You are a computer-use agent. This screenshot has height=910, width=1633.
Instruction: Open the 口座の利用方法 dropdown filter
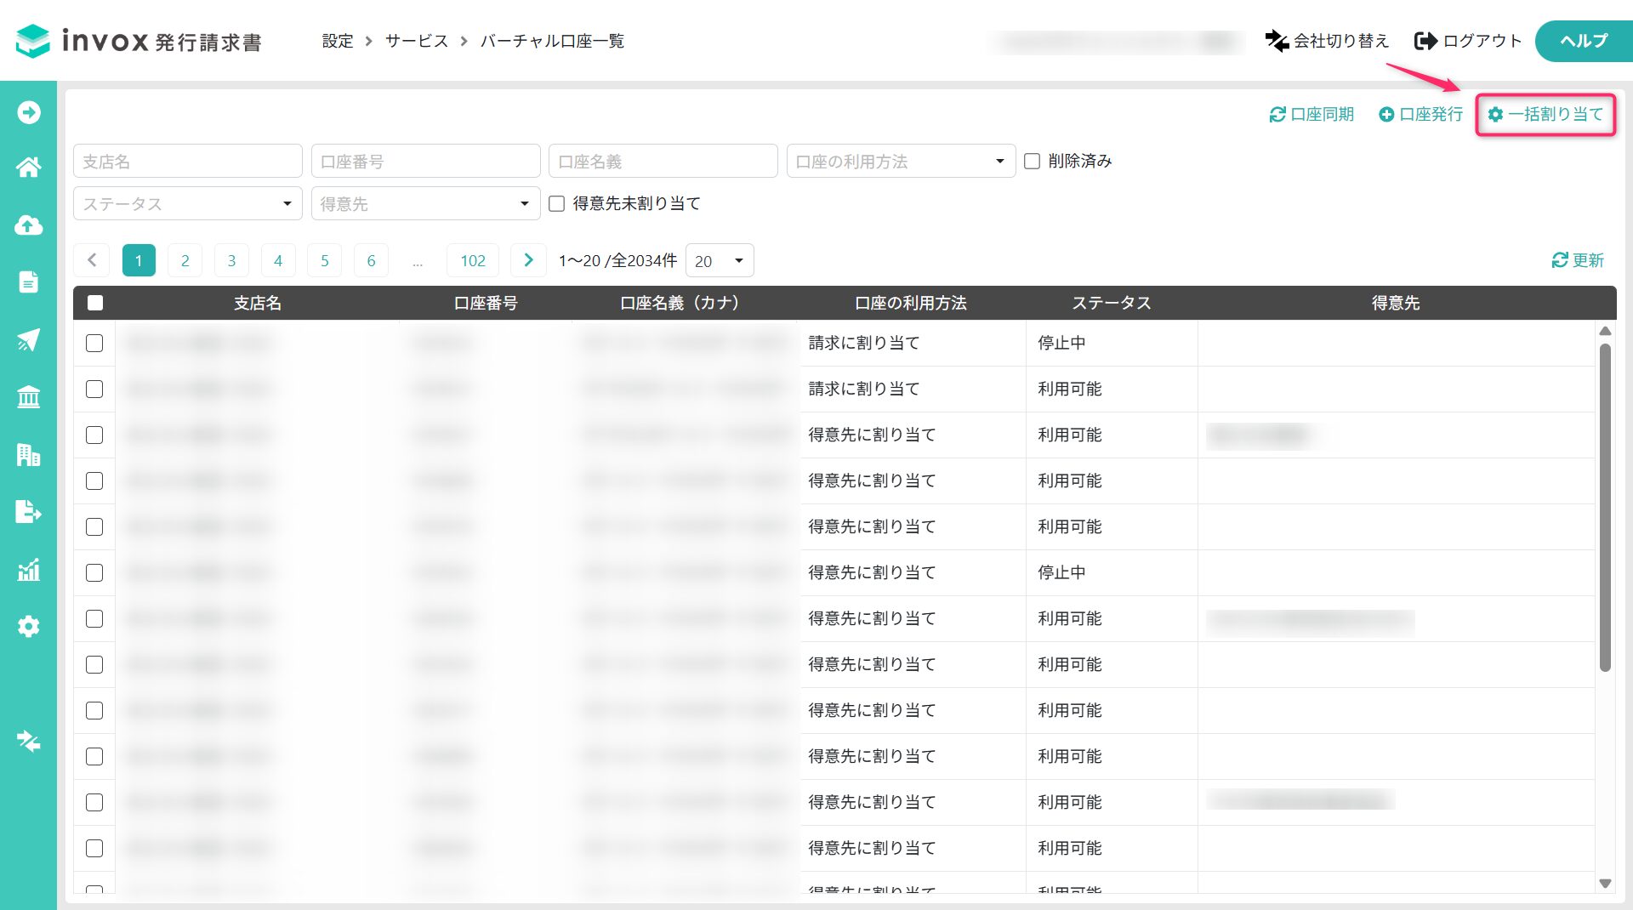tap(900, 161)
